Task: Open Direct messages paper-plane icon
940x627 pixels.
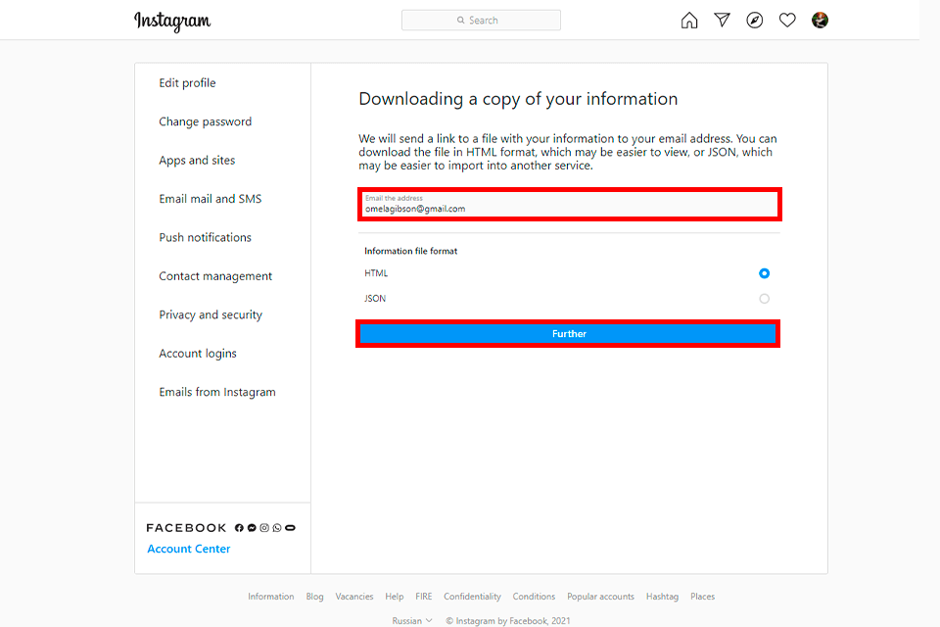Action: pyautogui.click(x=722, y=21)
